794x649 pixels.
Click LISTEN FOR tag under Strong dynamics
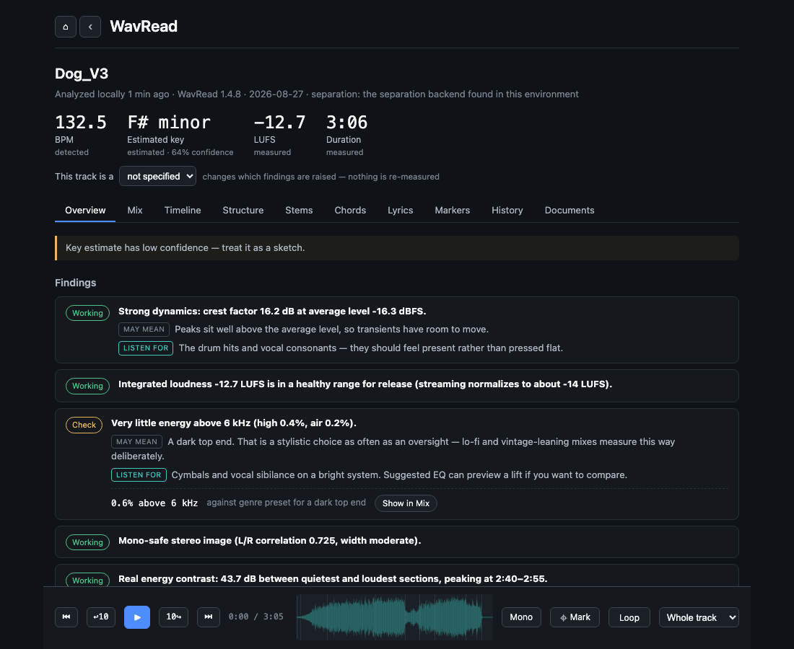coord(146,348)
